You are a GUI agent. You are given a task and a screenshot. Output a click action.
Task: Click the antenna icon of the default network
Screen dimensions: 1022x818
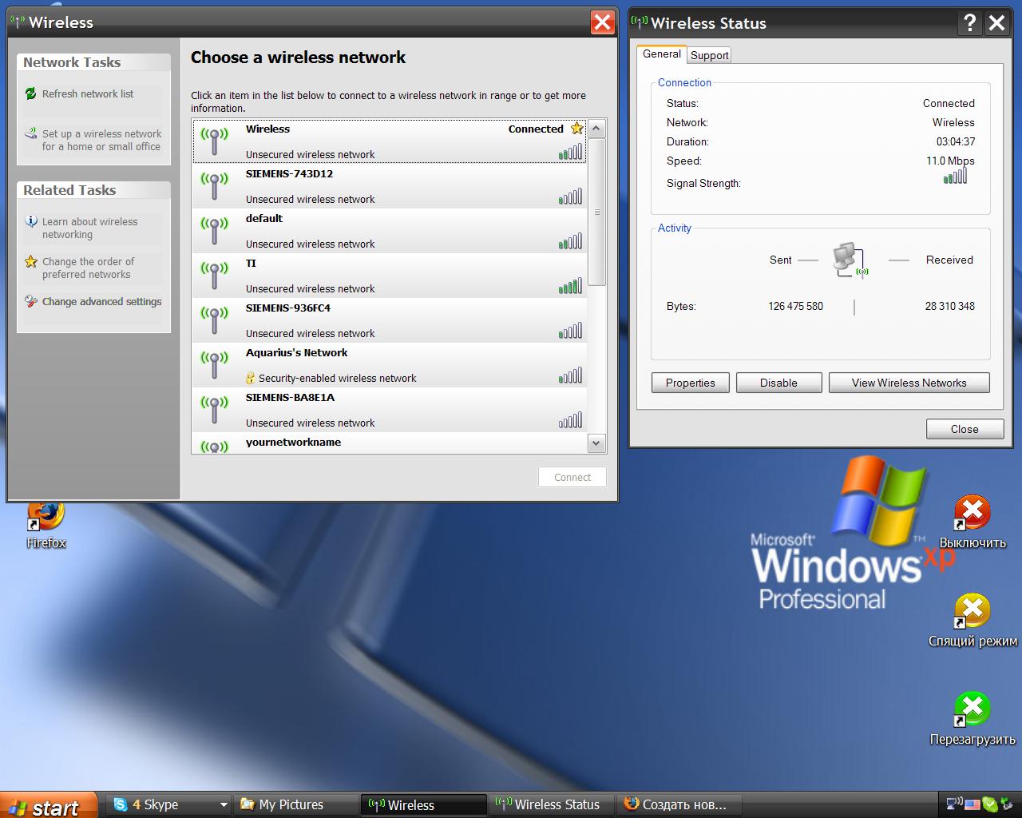click(x=214, y=231)
